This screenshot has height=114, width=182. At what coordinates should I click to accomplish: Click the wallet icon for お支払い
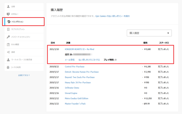click(8, 14)
